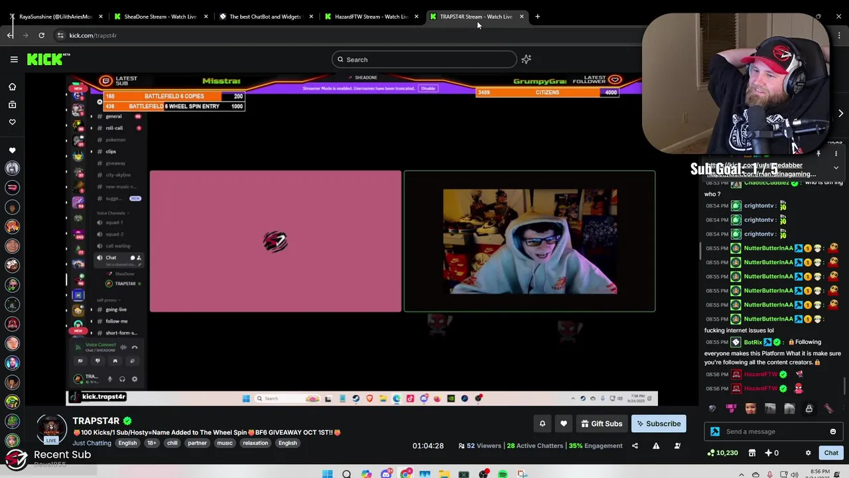Open Gift Subs
Viewport: 849px width, 478px height.
tap(602, 424)
